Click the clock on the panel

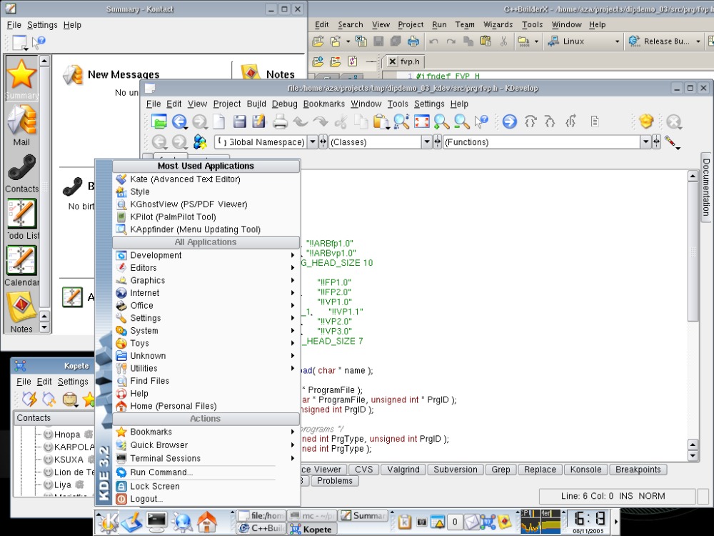point(589,522)
